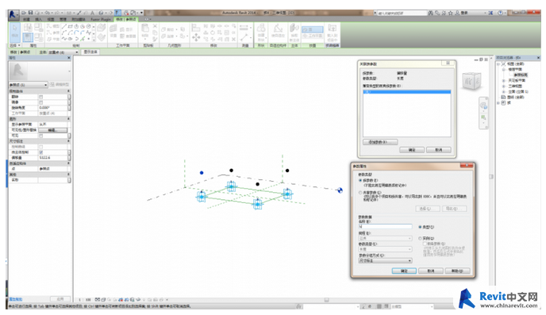
Task: Toggle the 翻转 (Flip) checkbox in Properties
Action: tap(40, 97)
